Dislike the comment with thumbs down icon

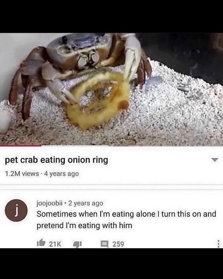point(78,244)
